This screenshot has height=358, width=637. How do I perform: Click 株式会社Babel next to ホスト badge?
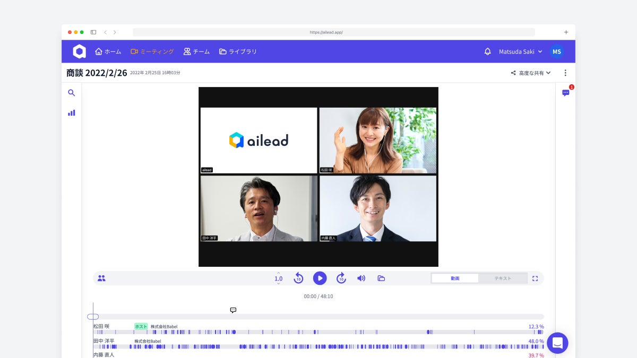click(x=164, y=327)
